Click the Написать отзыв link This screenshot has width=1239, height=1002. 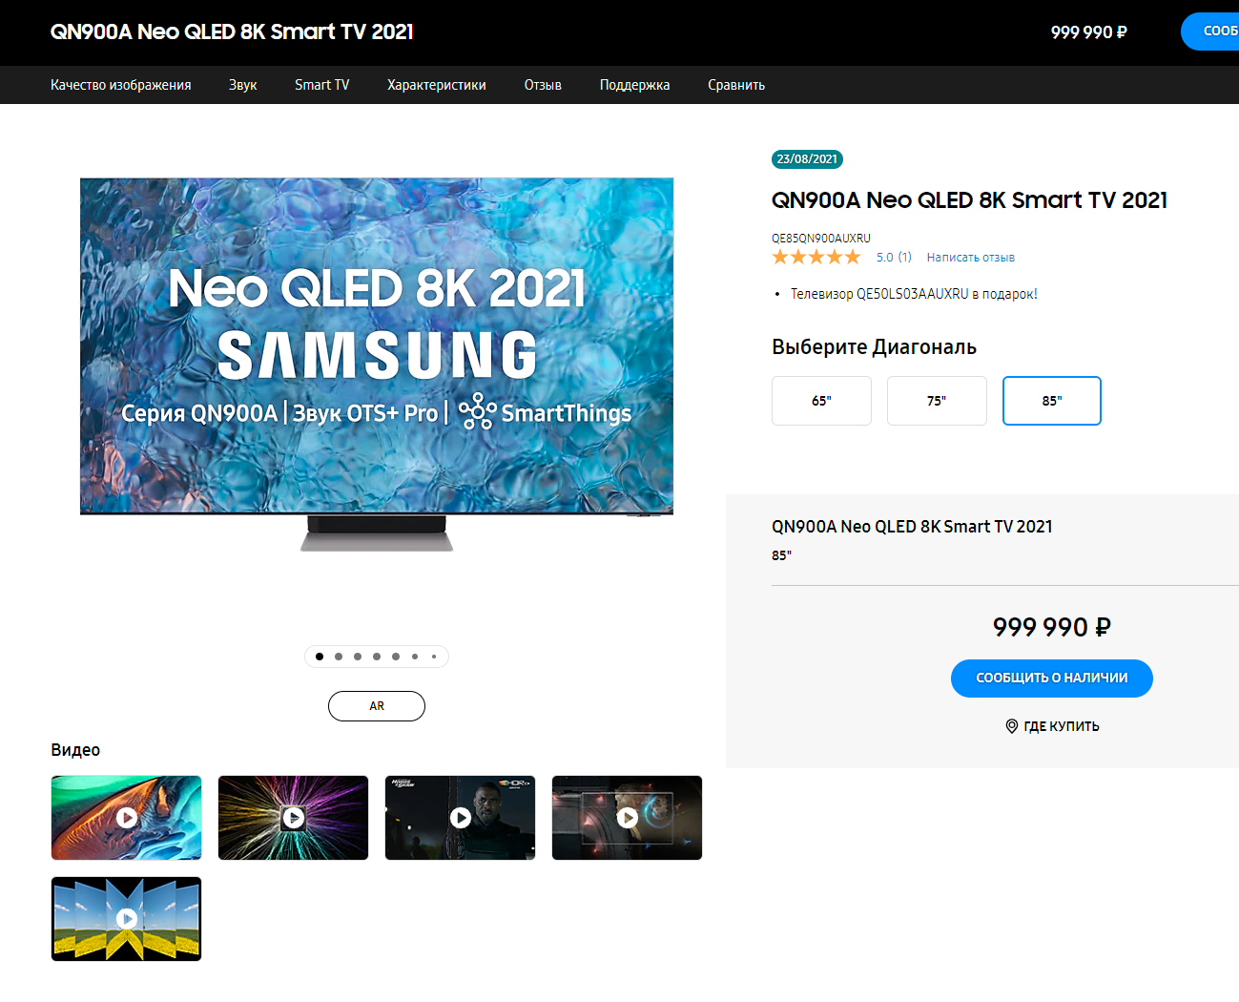971,258
